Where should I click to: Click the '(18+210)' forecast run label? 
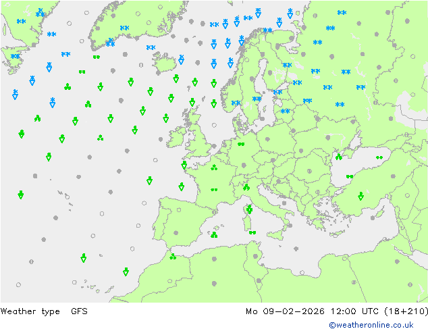pyautogui.click(x=406, y=311)
